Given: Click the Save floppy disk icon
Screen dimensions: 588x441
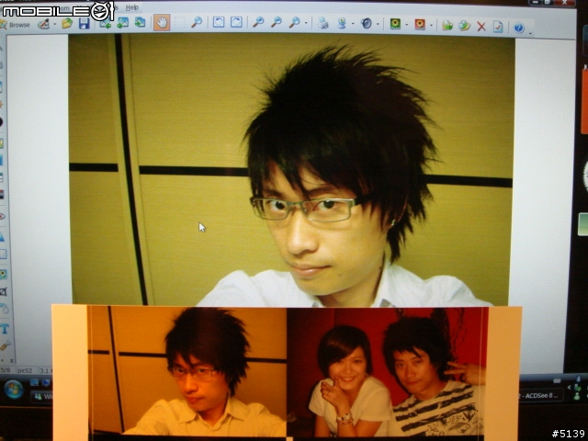Looking at the screenshot, I should pyautogui.click(x=84, y=23).
